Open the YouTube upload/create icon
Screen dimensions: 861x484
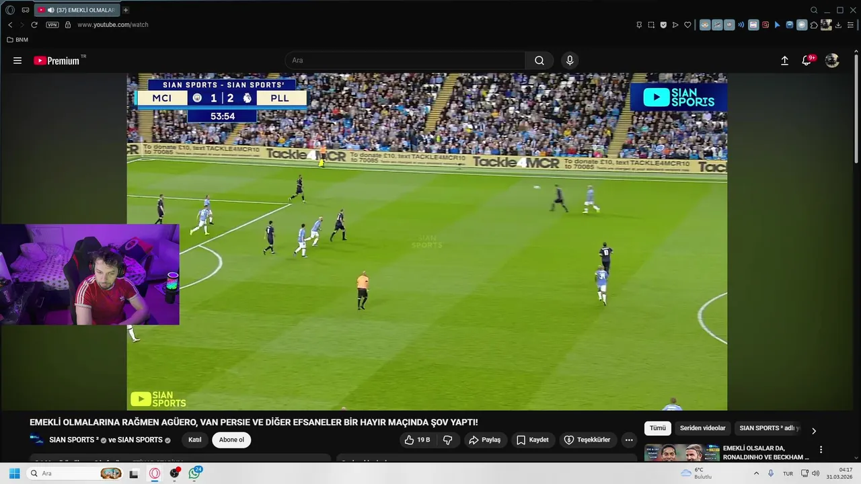784,61
